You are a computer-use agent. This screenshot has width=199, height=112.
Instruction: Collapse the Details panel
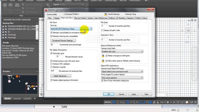pos(37,43)
